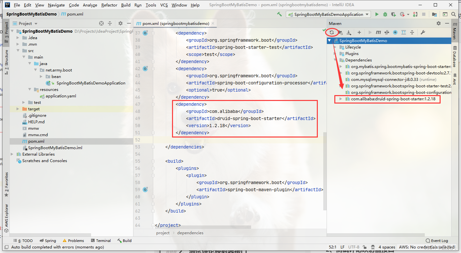Toggle the AWS Explorer side tab
Viewport: 461px width, 253px height.
point(6,218)
